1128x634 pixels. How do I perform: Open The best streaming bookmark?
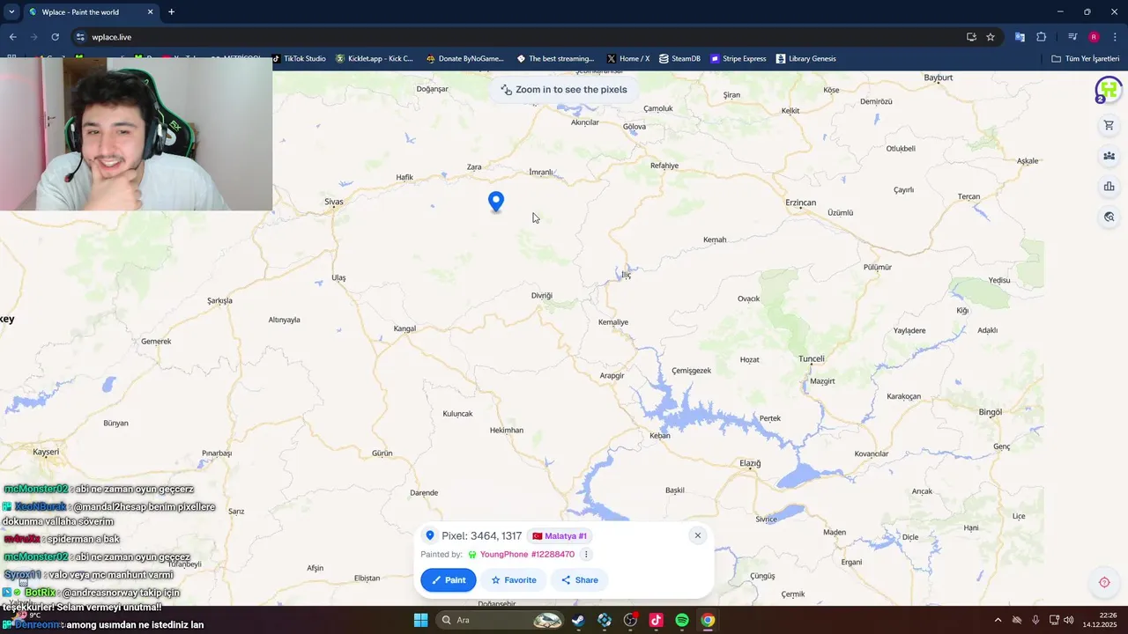[555, 59]
